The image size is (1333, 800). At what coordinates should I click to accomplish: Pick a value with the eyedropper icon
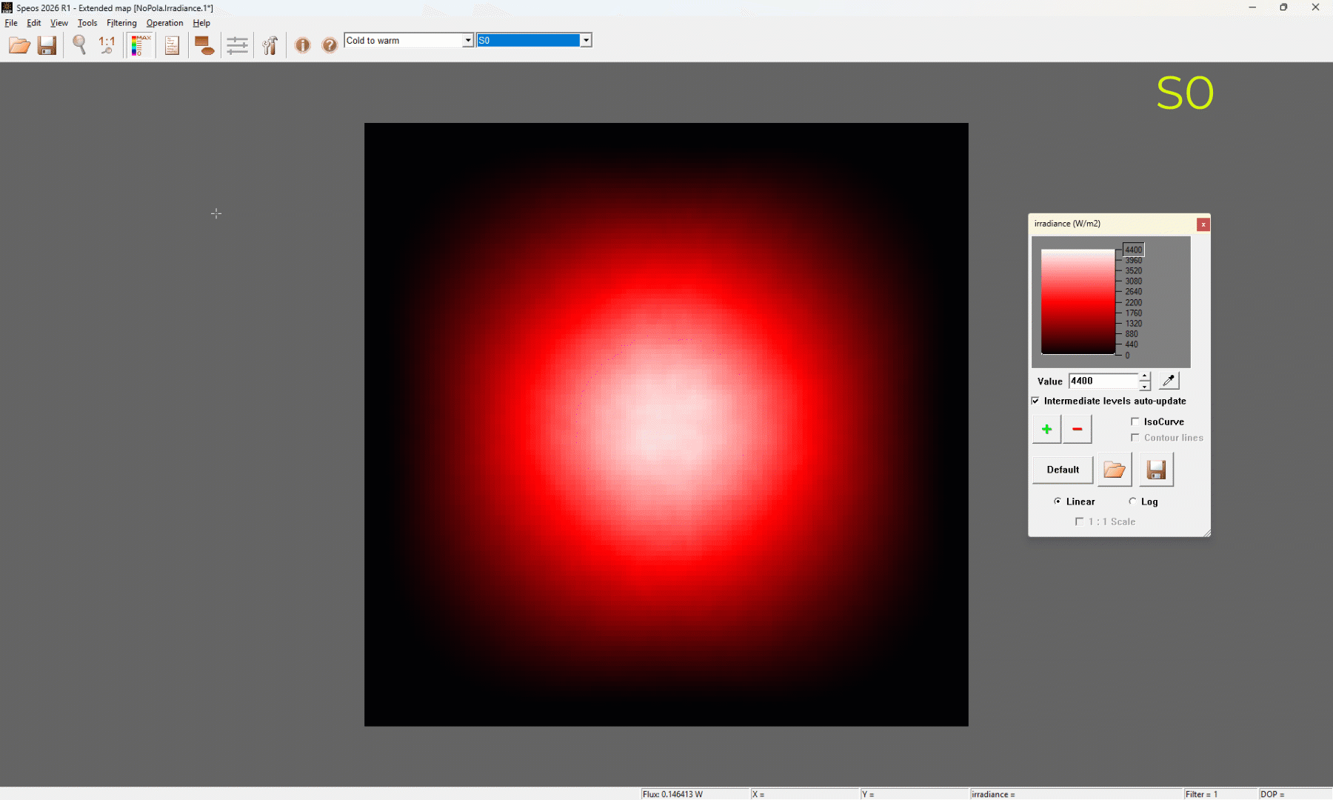1169,381
